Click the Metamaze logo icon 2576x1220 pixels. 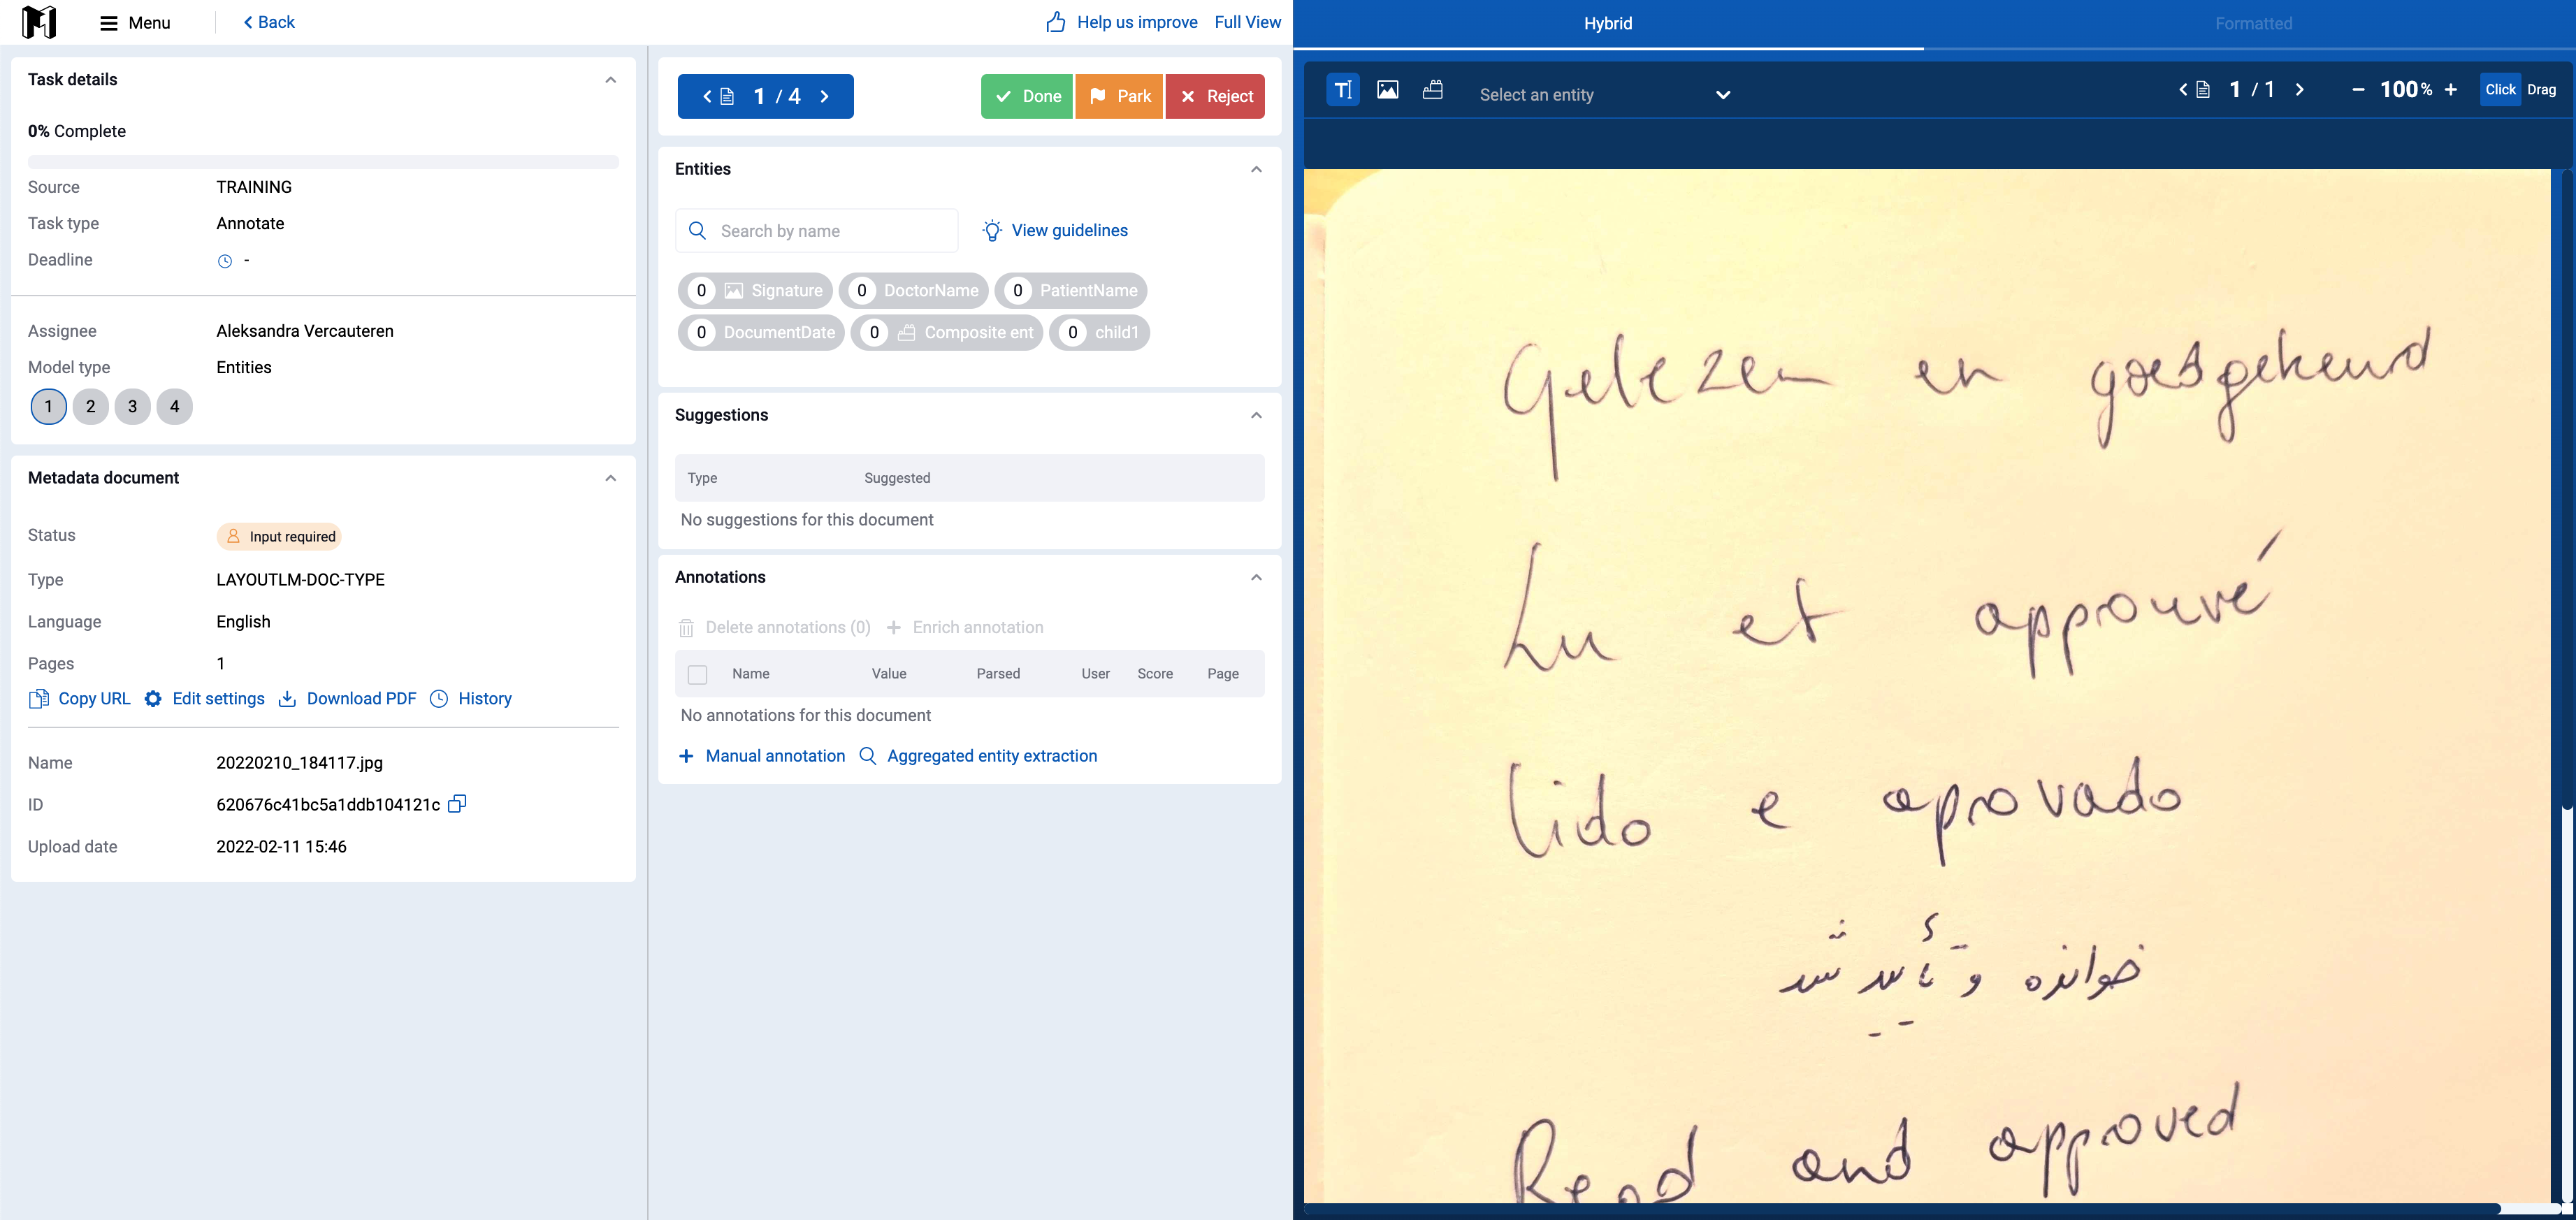coord(39,21)
